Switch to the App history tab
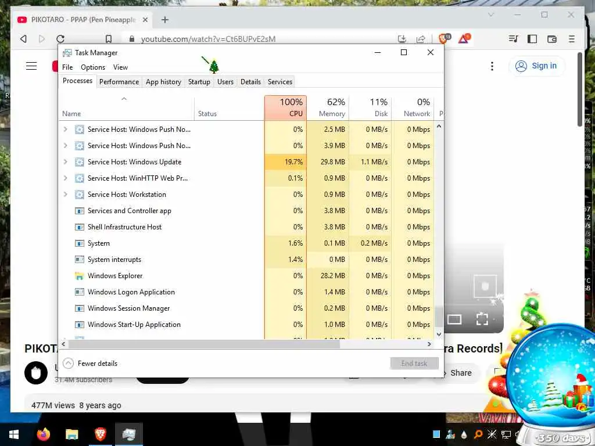The width and height of the screenshot is (595, 446). pos(163,82)
